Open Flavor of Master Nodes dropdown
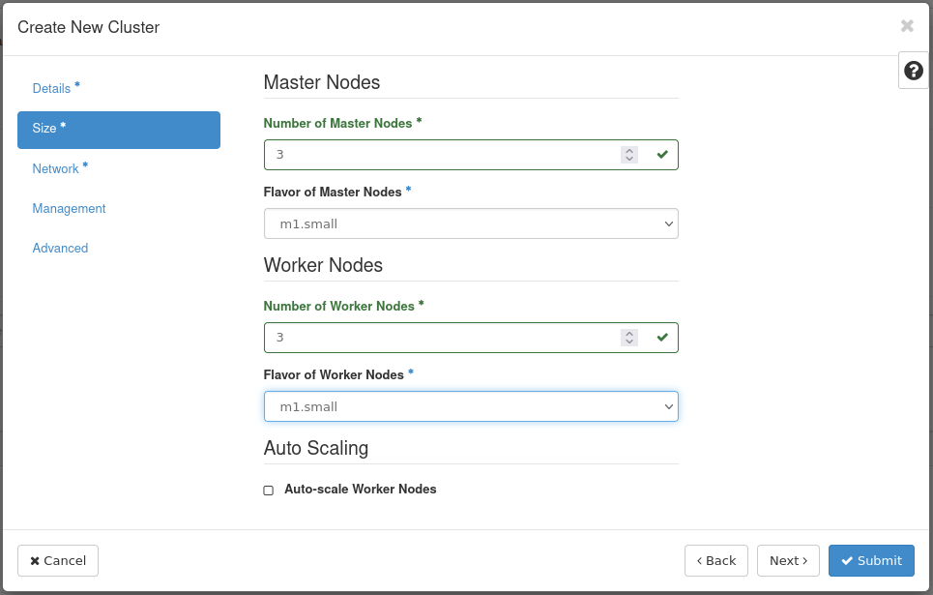 point(471,223)
